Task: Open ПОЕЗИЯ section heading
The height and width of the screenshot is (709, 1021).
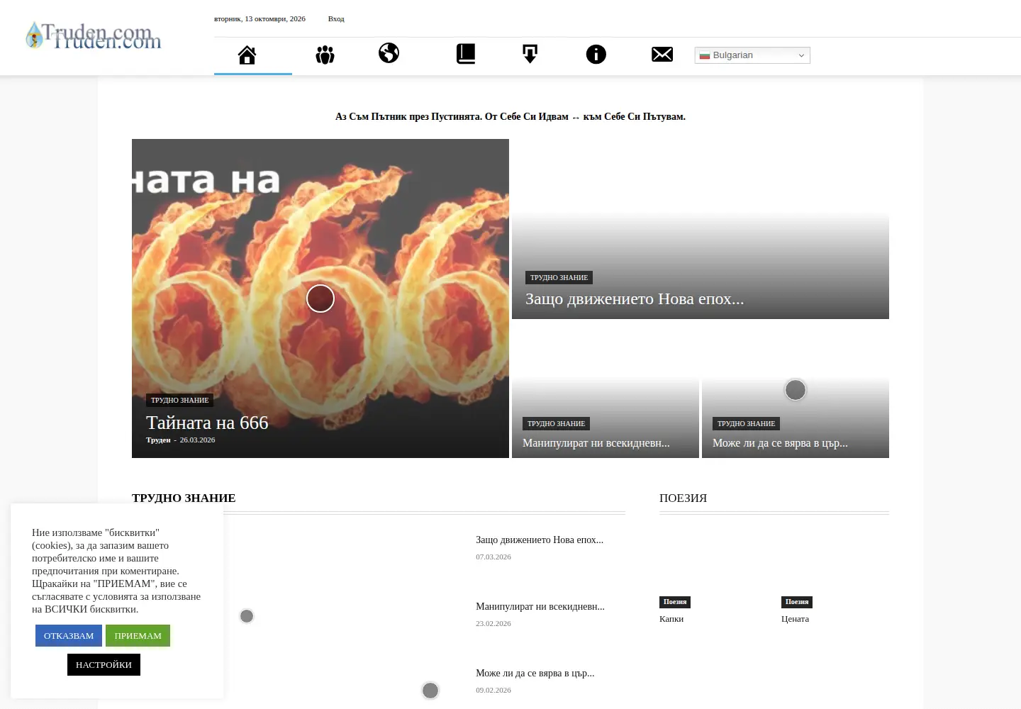Action: [684, 498]
